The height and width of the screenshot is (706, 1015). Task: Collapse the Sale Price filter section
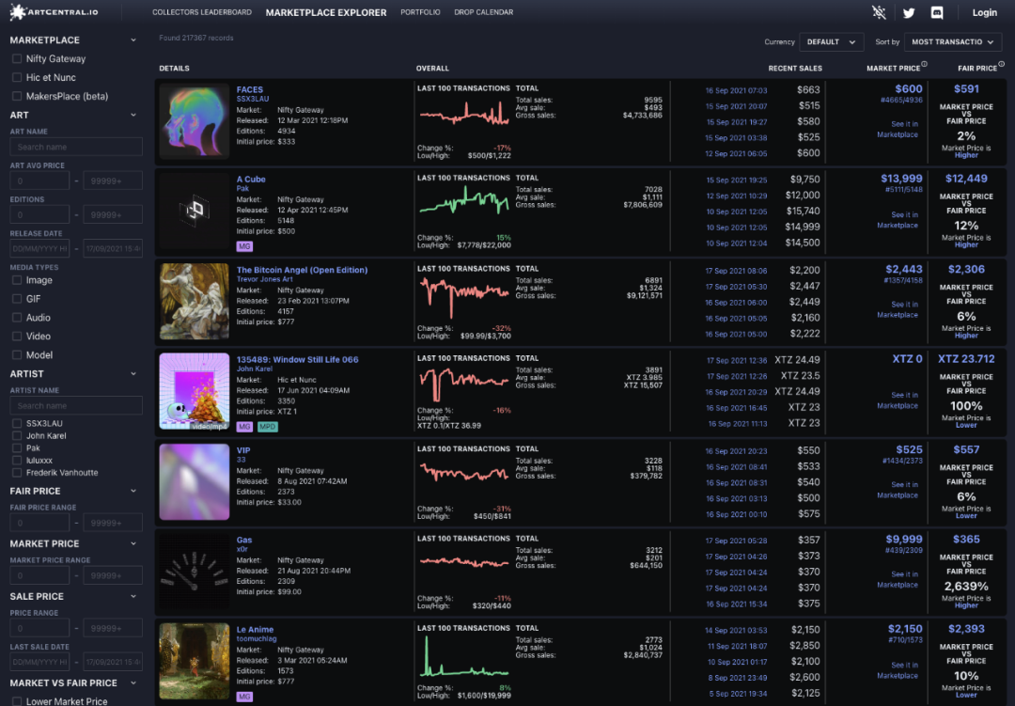coord(133,596)
